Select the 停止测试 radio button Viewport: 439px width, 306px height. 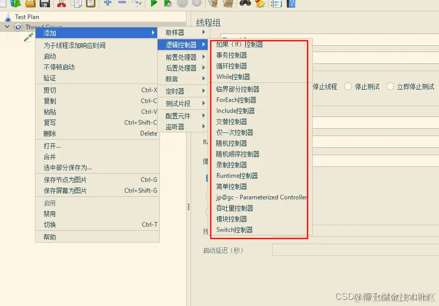tap(348, 87)
